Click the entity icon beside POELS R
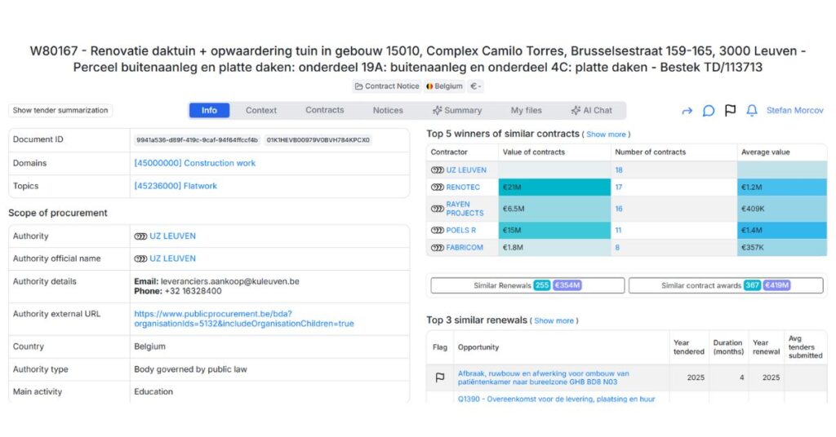The width and height of the screenshot is (836, 437). click(438, 231)
